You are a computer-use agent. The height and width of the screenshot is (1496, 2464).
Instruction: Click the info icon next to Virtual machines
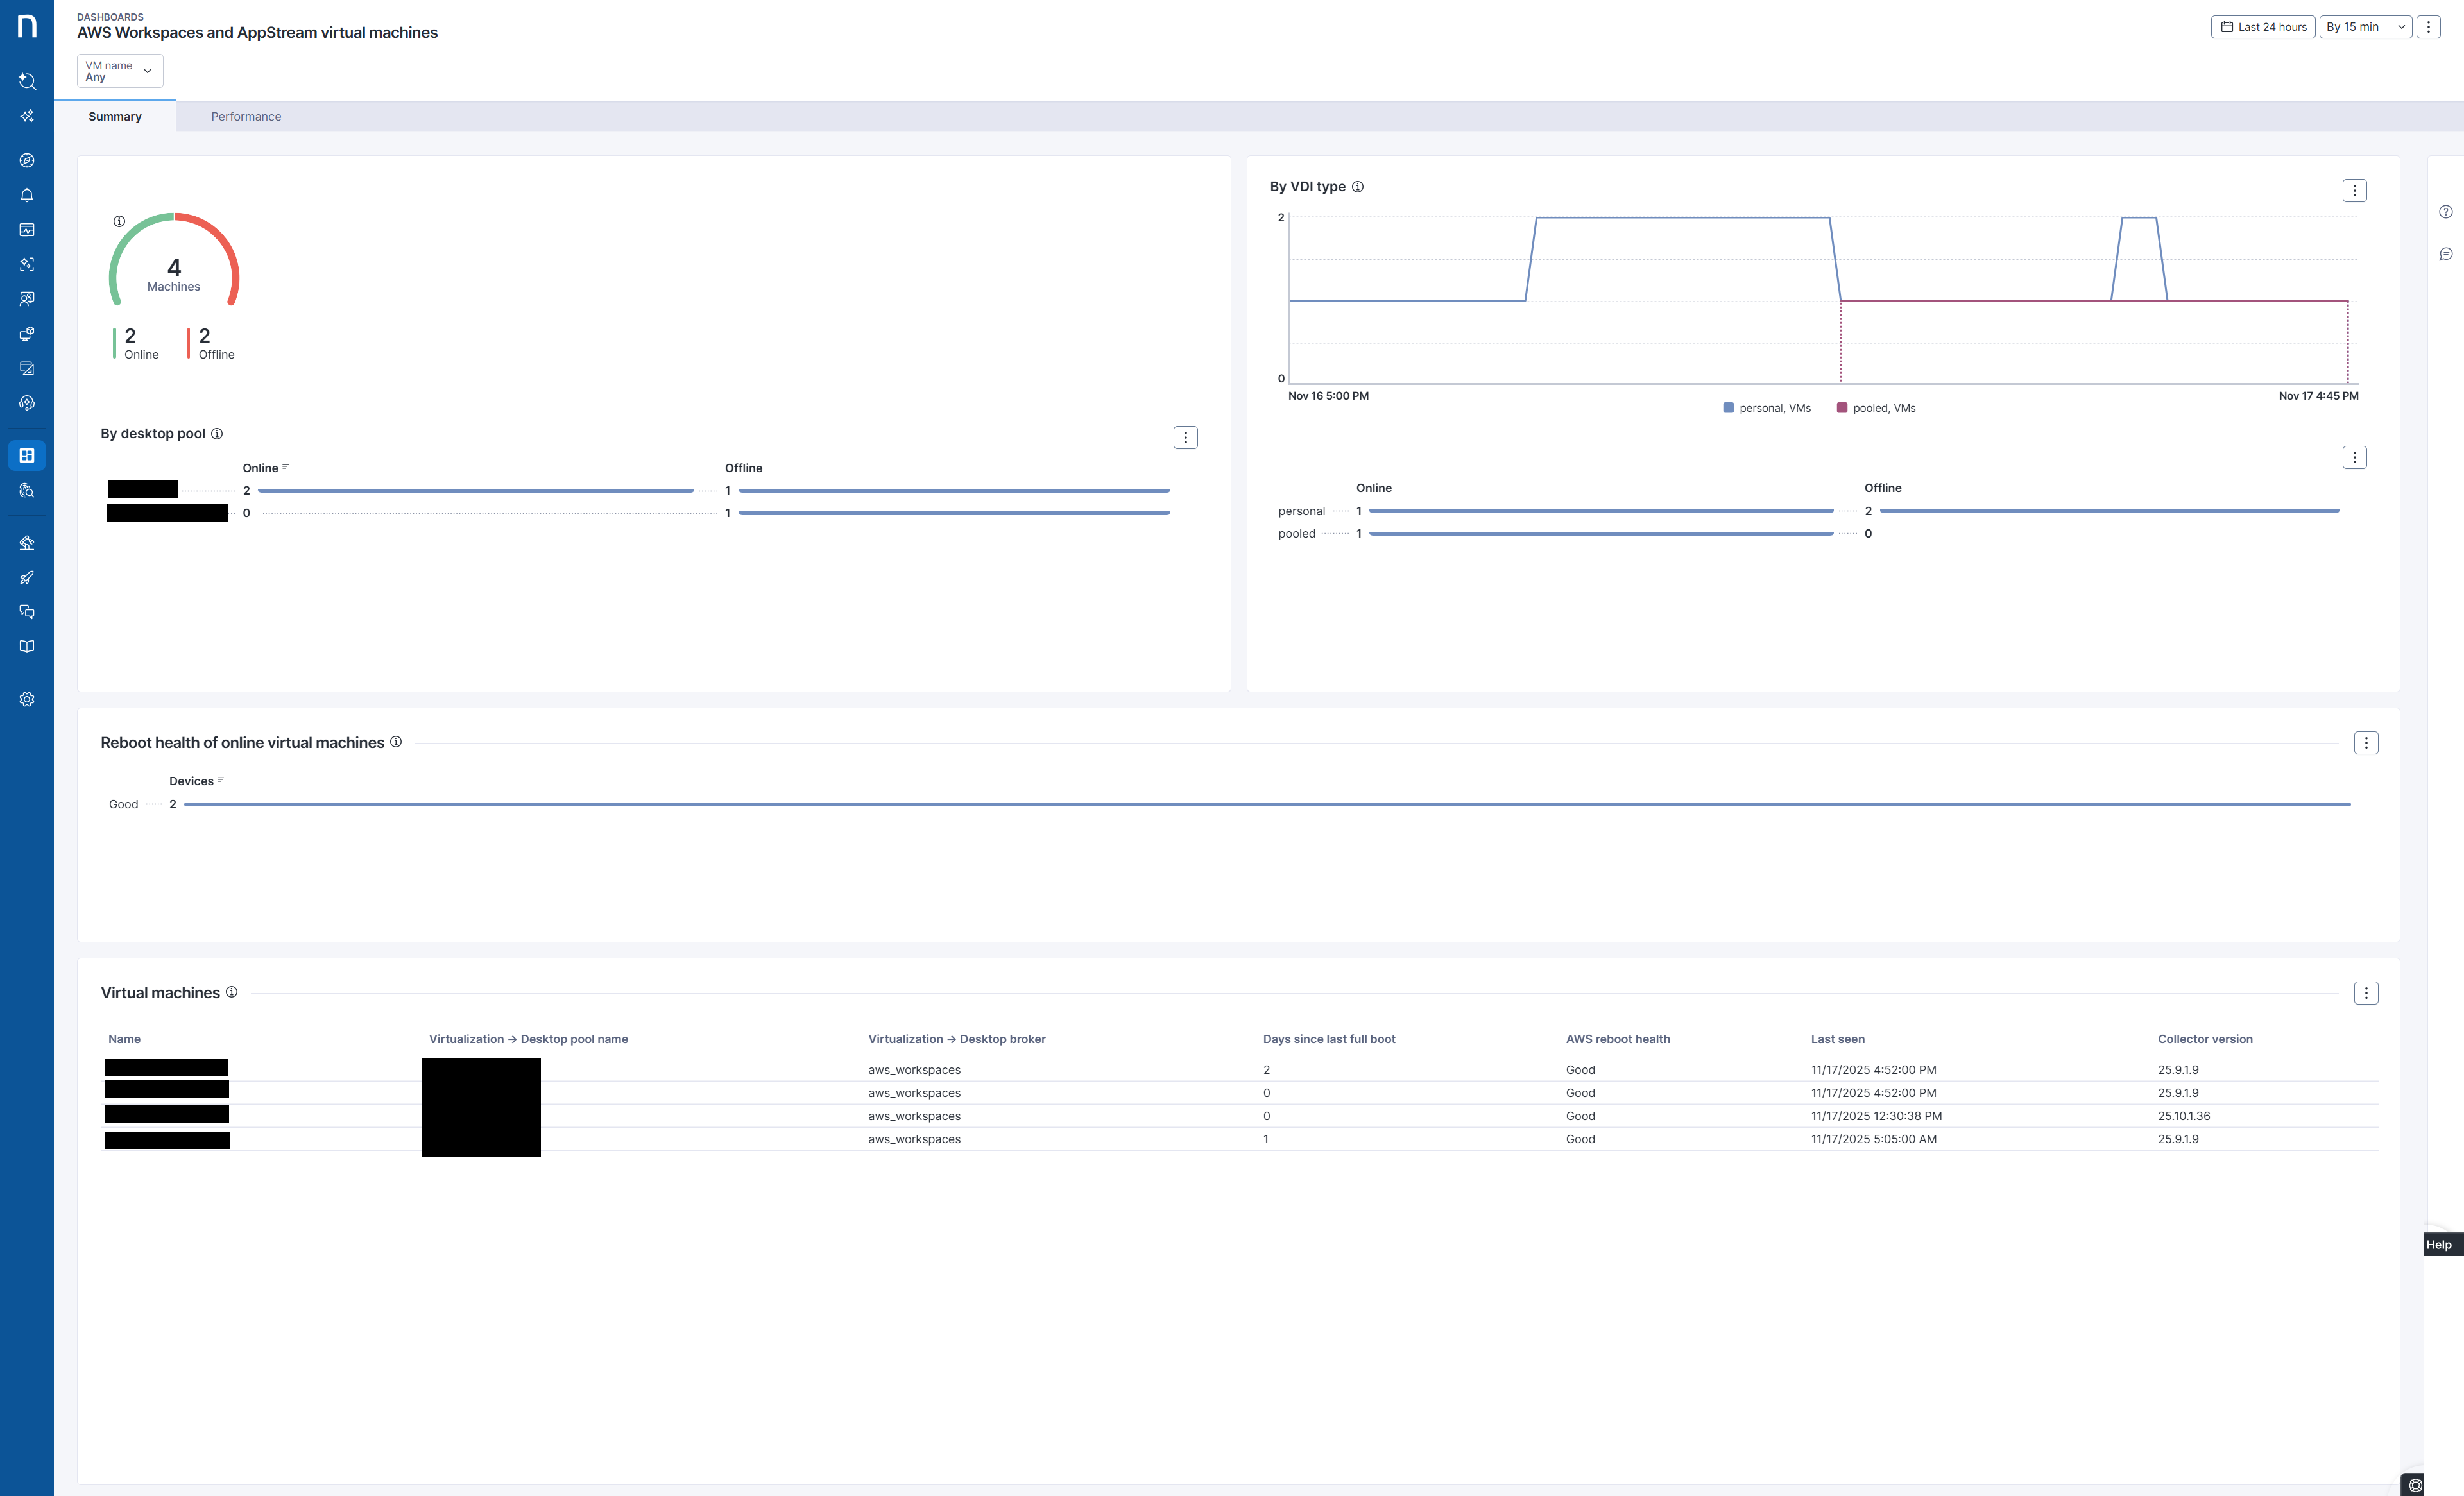click(231, 992)
